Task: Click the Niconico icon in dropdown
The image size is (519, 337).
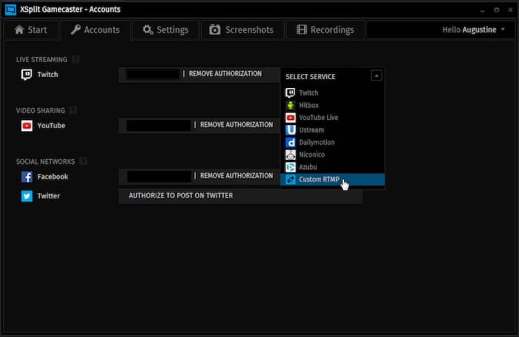Action: 290,155
